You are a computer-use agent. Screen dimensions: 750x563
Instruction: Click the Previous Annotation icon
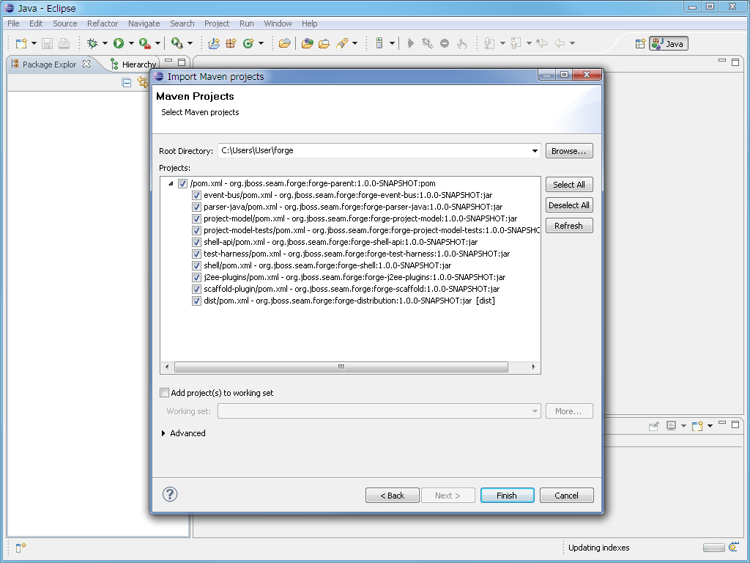coord(516,43)
